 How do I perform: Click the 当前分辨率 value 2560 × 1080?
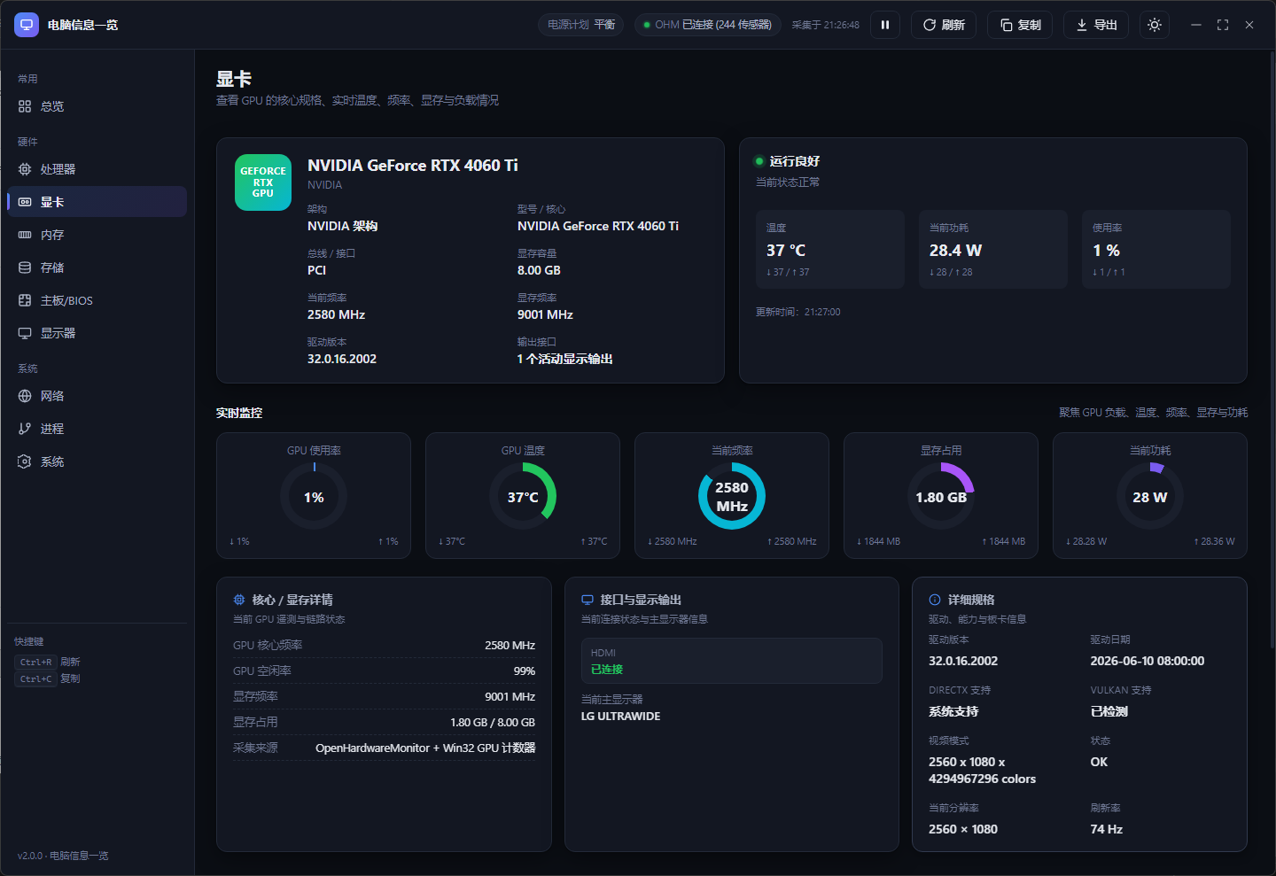pyautogui.click(x=963, y=829)
